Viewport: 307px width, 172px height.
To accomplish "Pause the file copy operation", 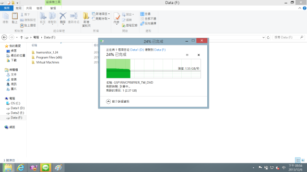I will [187, 55].
